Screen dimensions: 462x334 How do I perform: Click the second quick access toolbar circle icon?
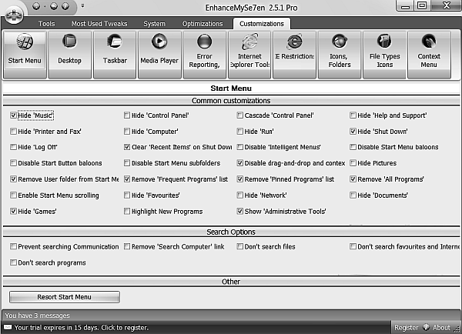54,6
